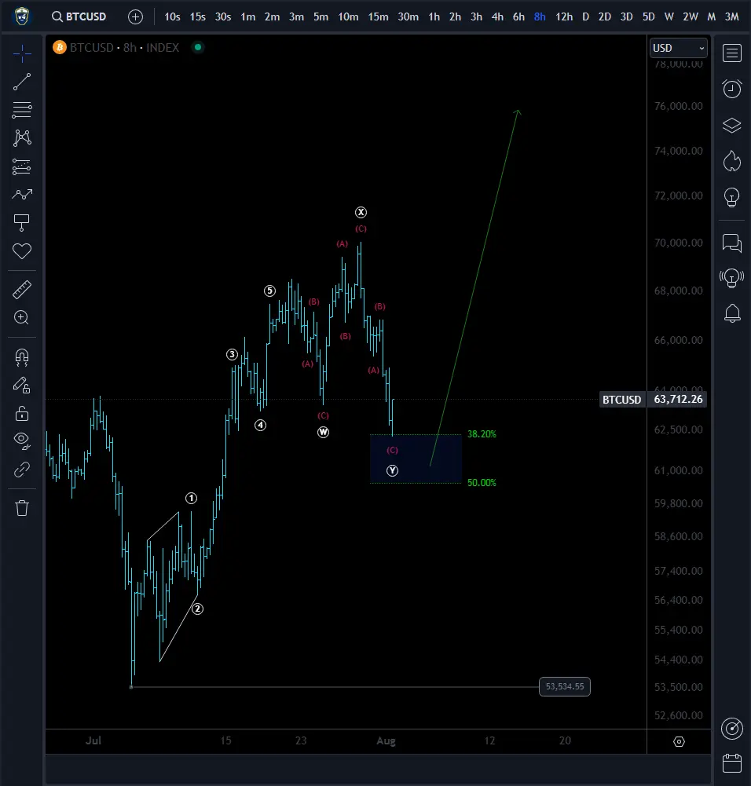Screen dimensions: 751x786
Task: Select the 4h interval
Action: point(497,16)
